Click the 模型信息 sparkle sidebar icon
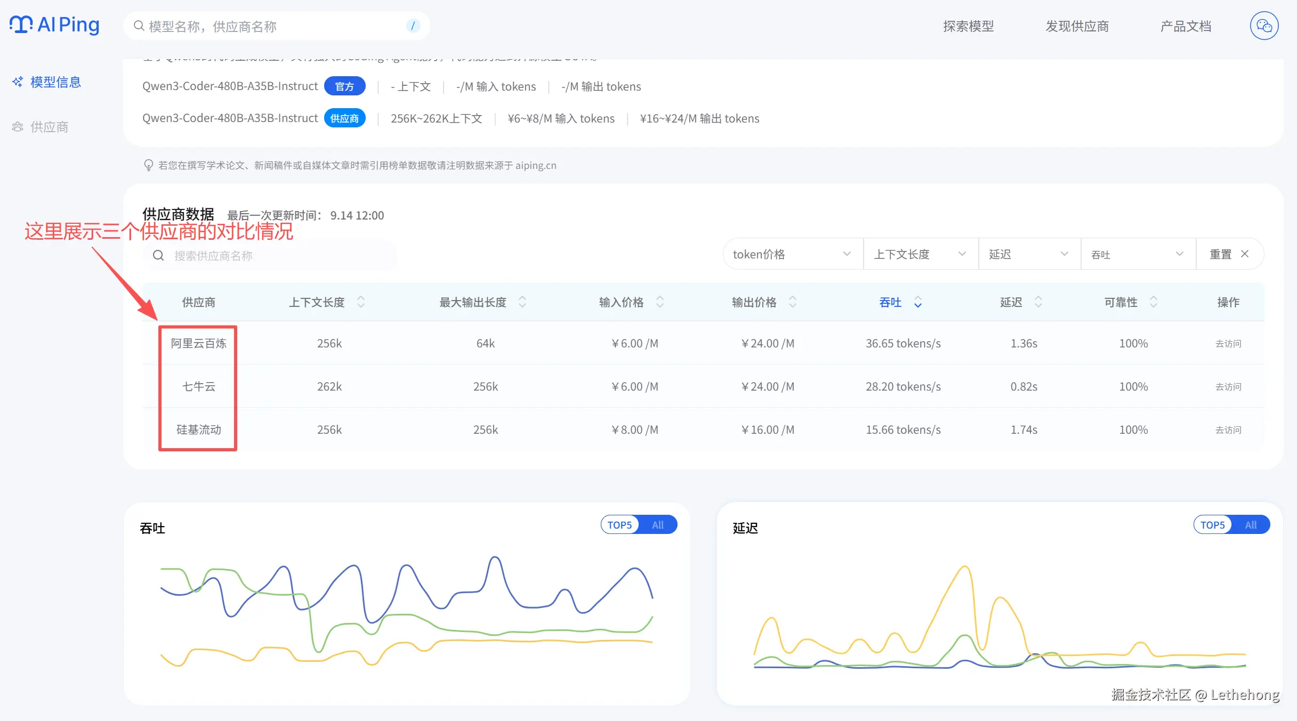The image size is (1297, 721). (18, 82)
